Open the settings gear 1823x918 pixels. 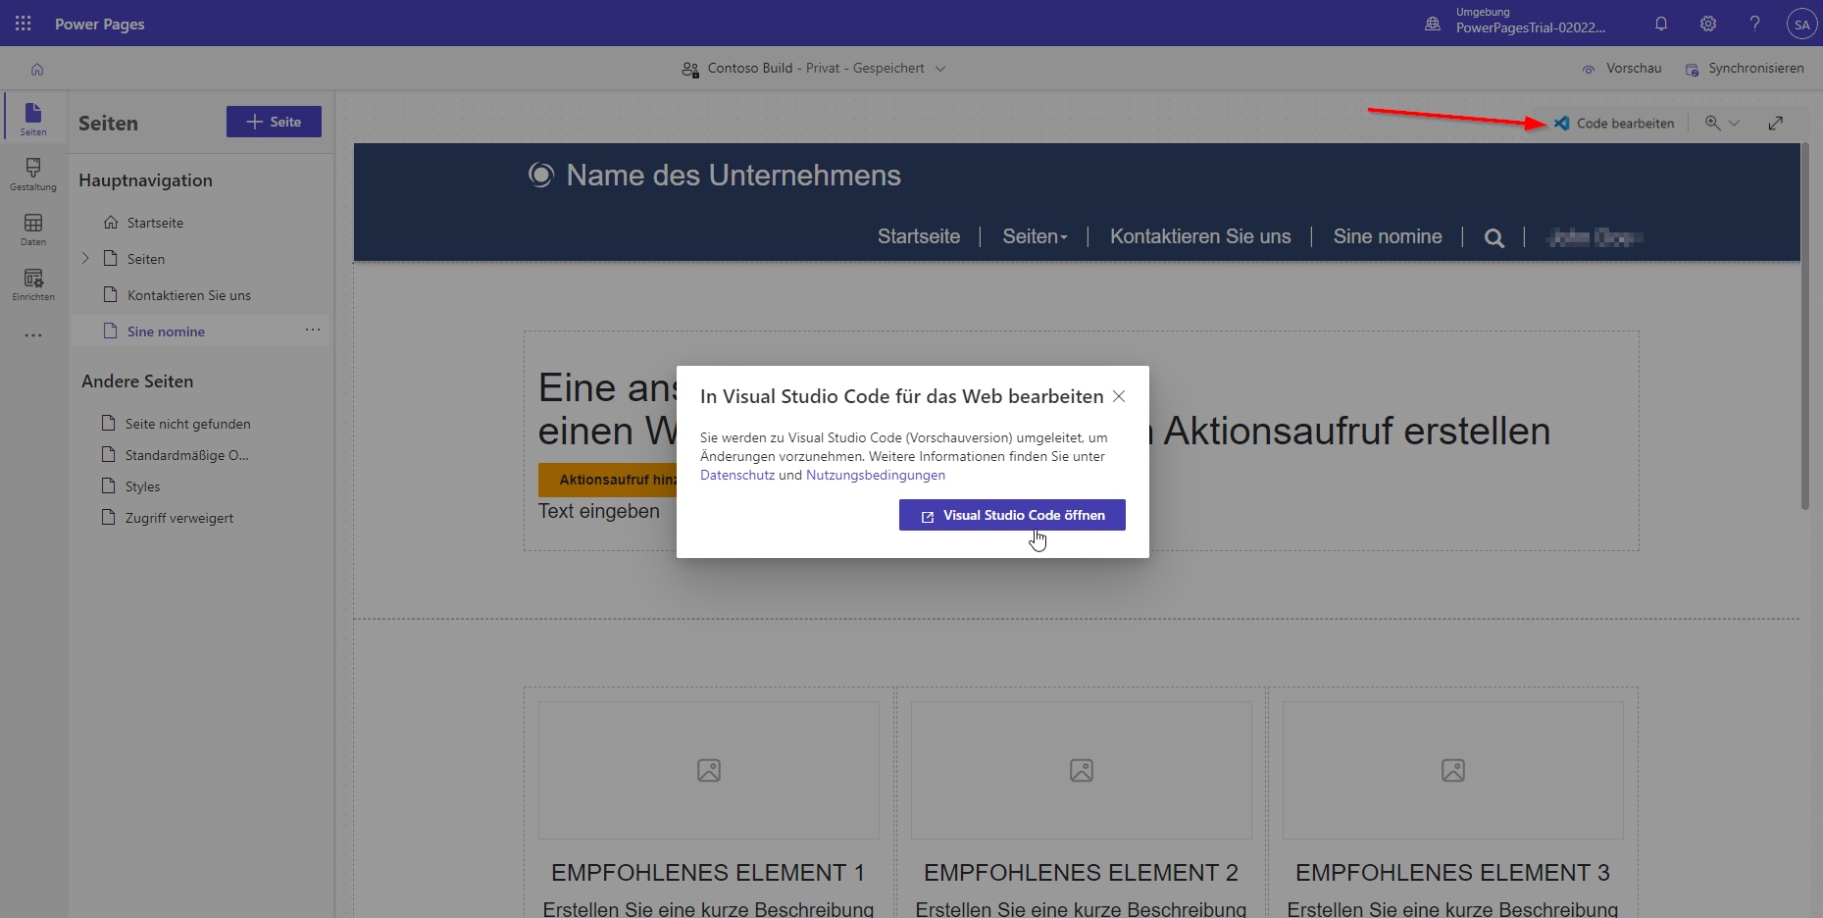[x=1708, y=24]
